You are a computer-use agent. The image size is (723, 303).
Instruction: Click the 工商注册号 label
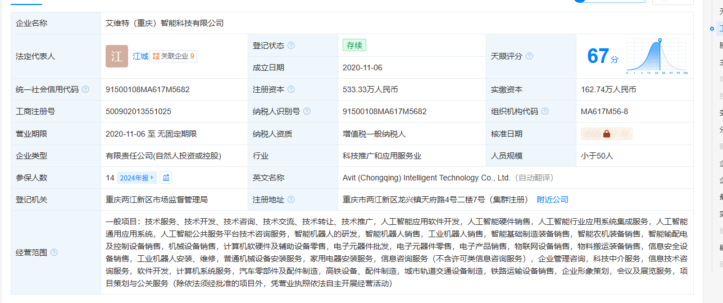(35, 111)
